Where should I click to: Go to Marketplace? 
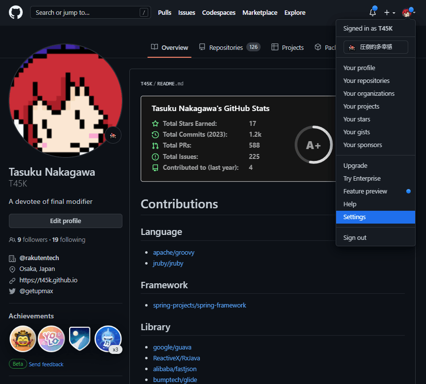pos(260,12)
